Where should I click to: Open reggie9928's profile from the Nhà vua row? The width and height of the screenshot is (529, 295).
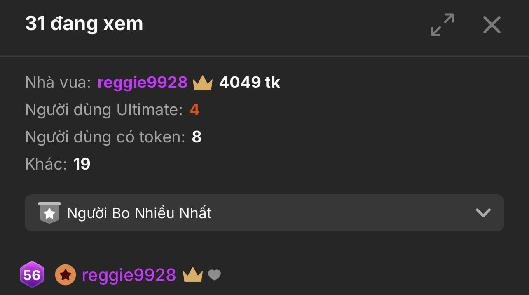(x=142, y=83)
